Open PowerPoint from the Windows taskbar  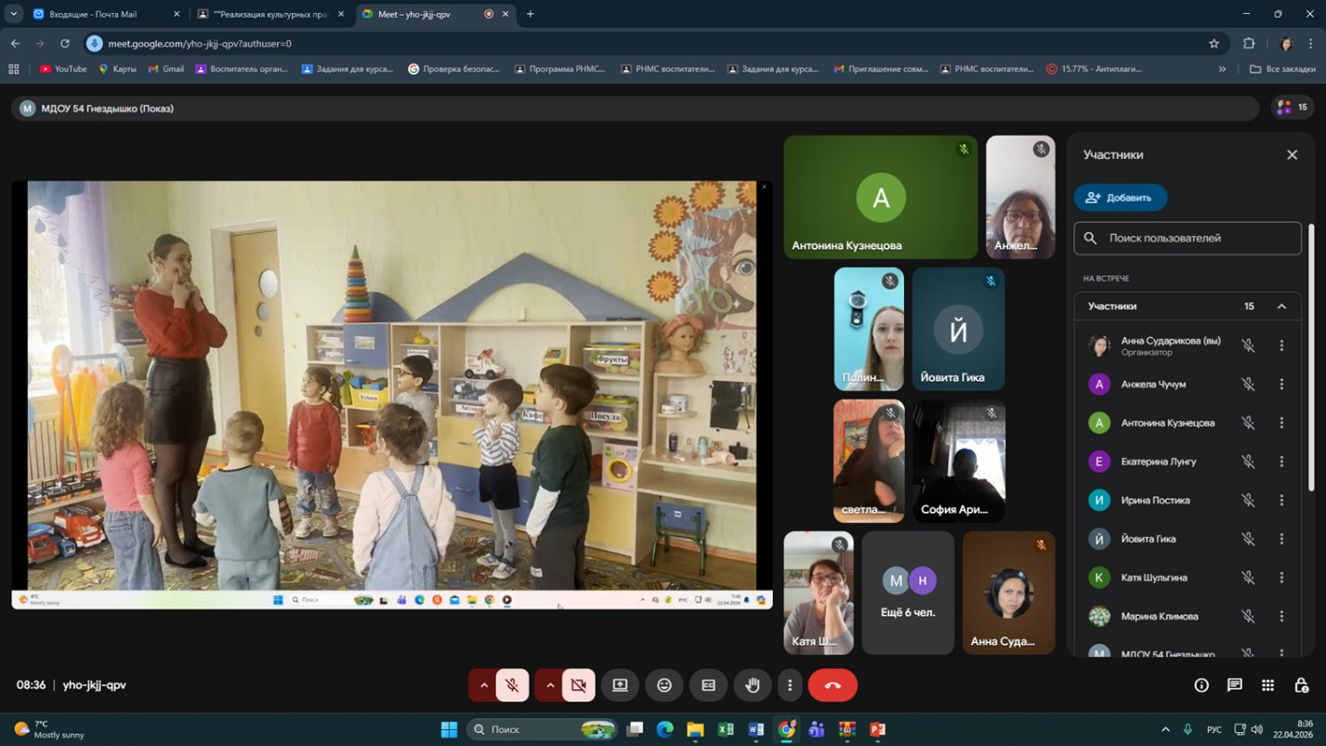click(877, 729)
